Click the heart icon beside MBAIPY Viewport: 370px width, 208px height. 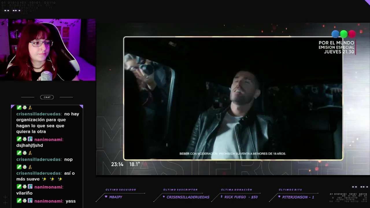point(106,197)
